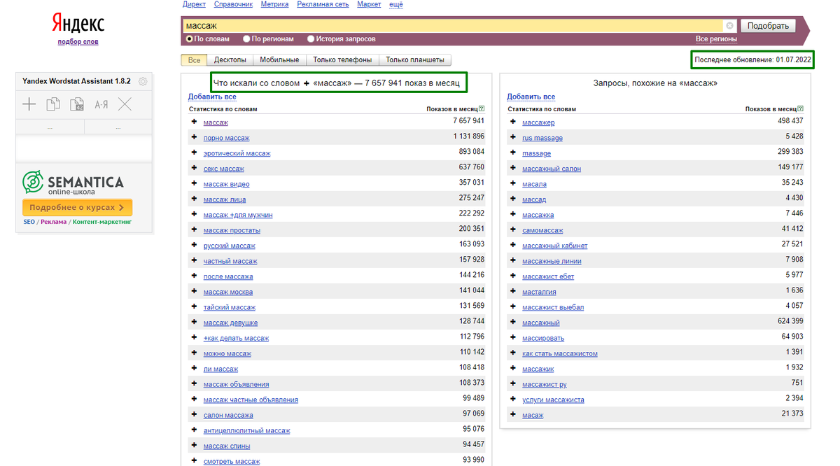Image resolution: width=840 pixels, height=466 pixels.
Task: Copy phrases with frequency icon (42)
Action: [77, 105]
